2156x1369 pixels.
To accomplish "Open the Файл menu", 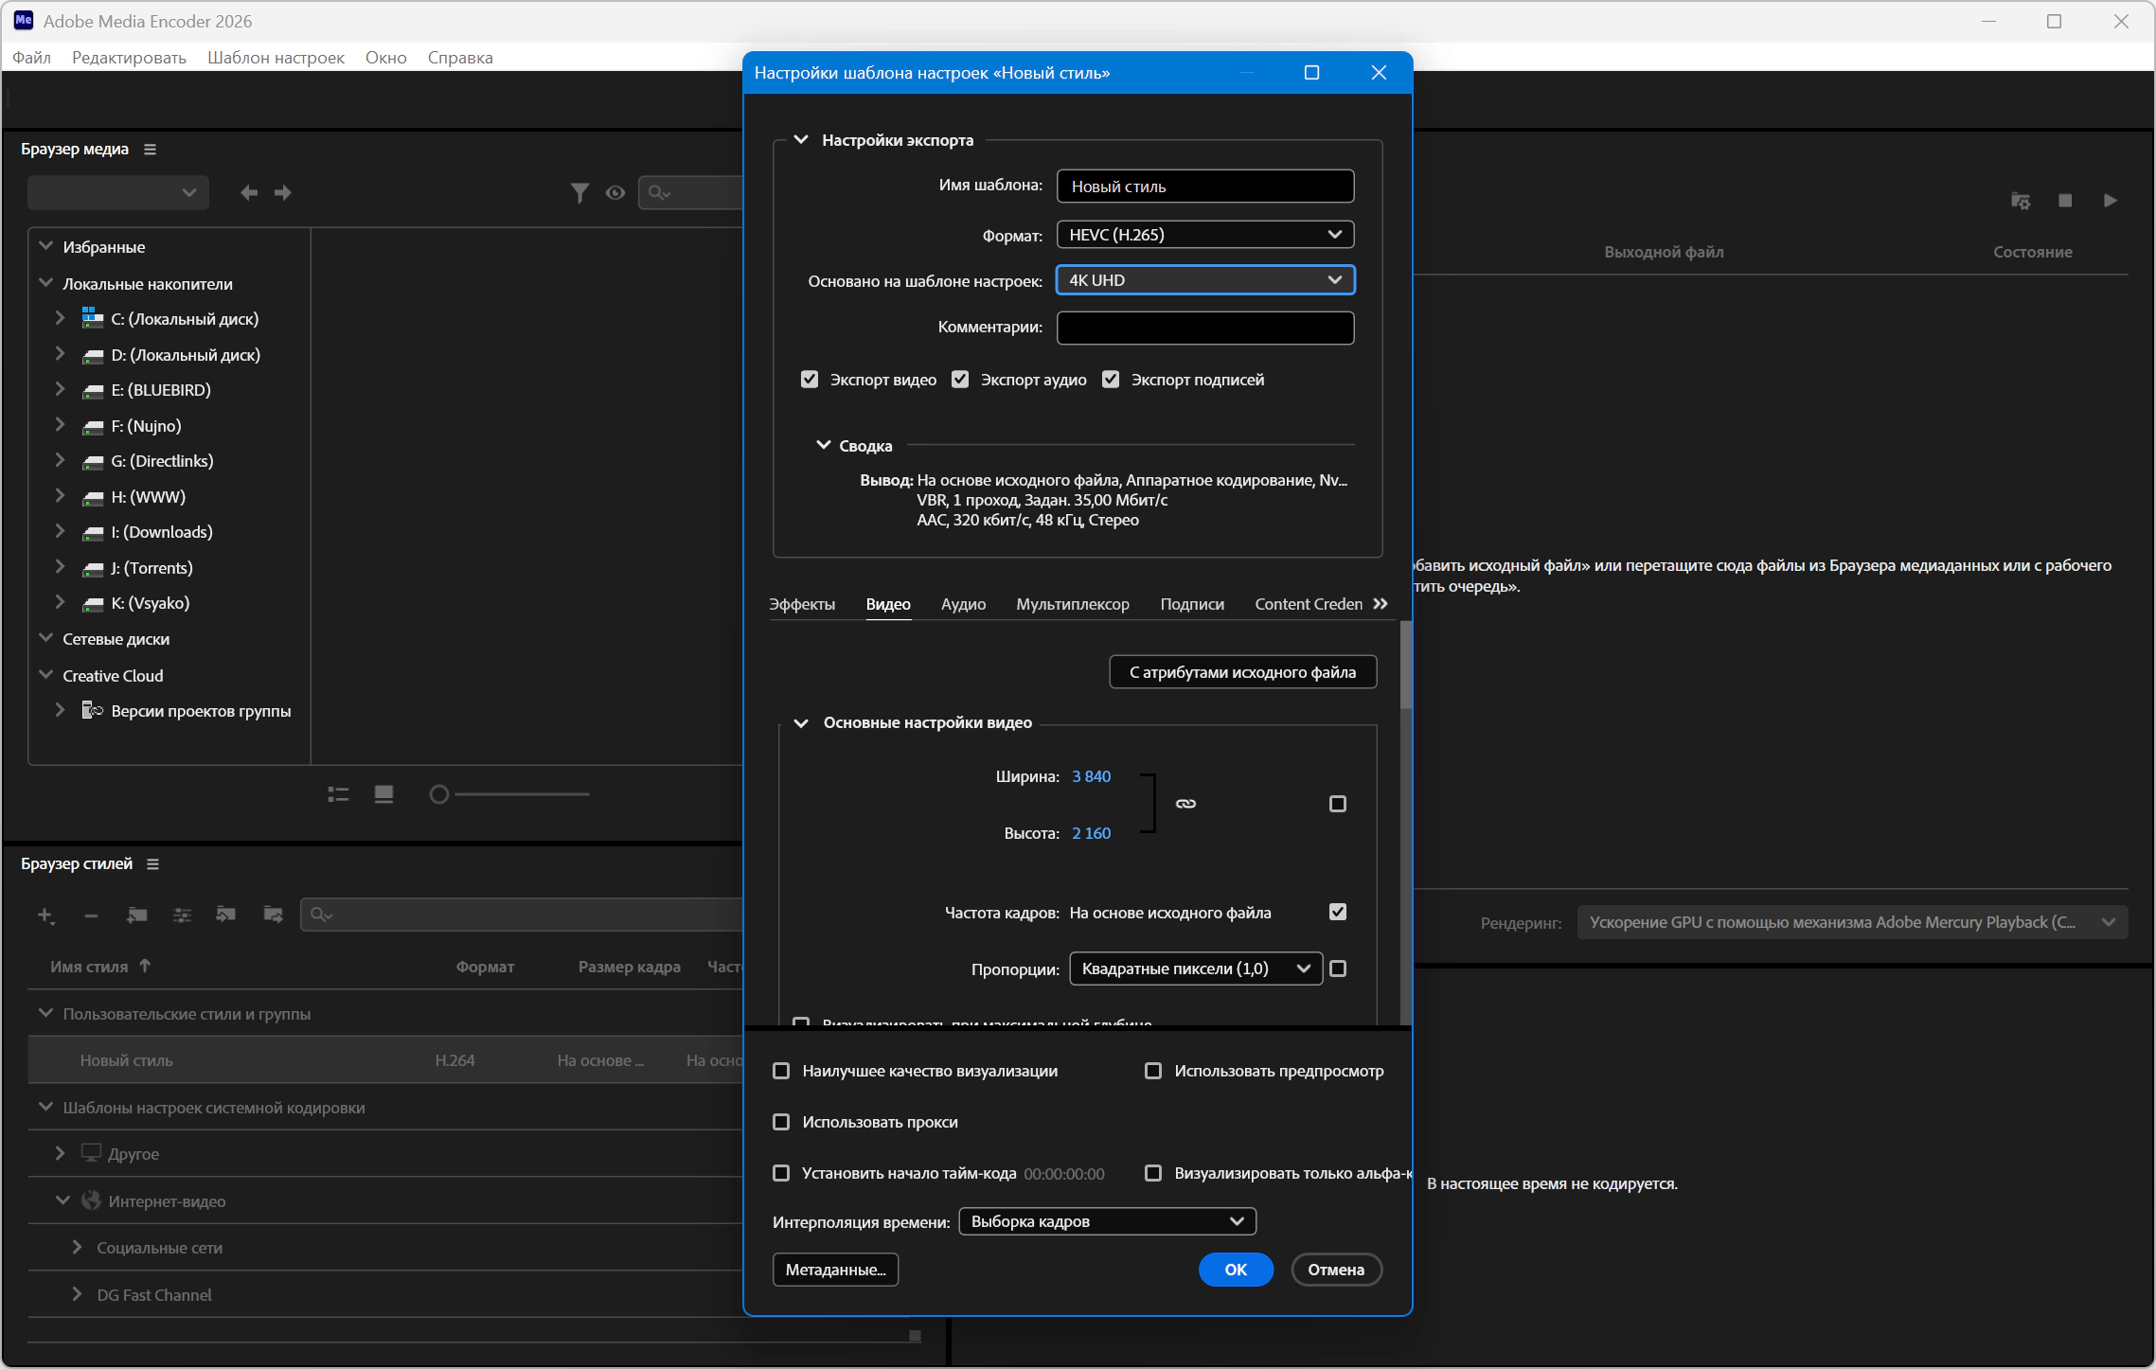I will point(31,58).
